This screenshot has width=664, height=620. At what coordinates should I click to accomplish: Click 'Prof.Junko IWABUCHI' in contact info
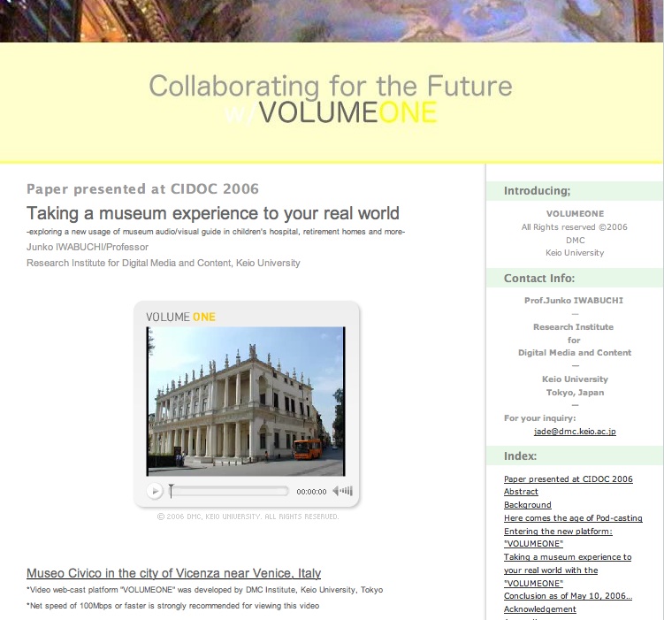coord(574,300)
